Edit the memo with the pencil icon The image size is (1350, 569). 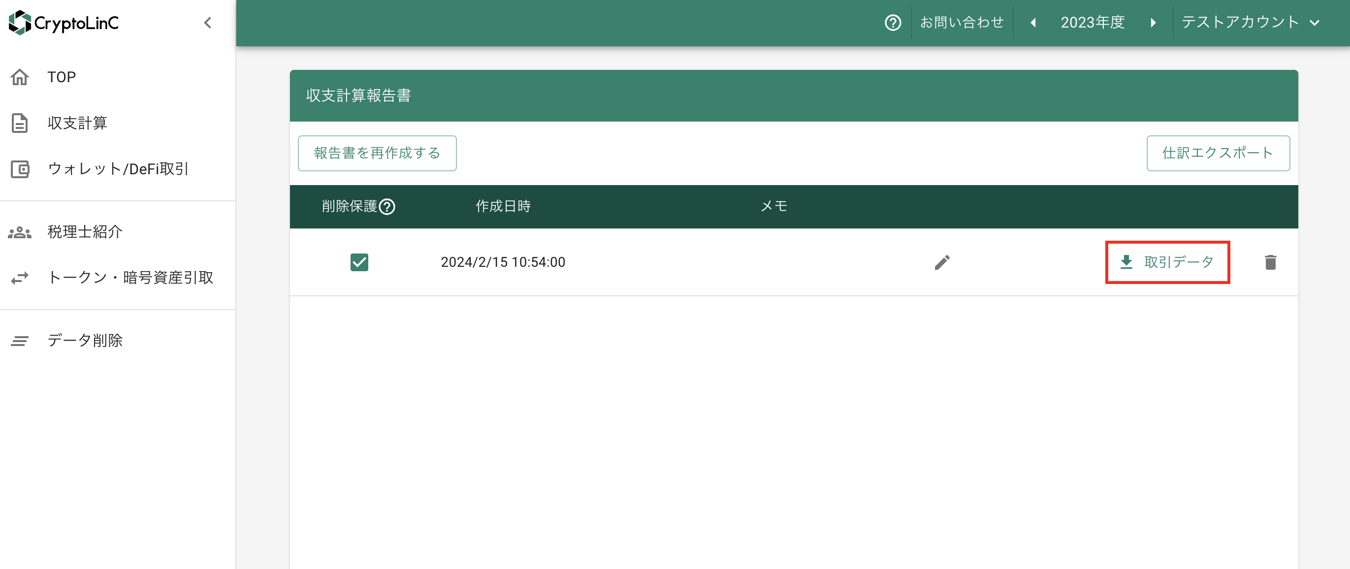point(942,262)
